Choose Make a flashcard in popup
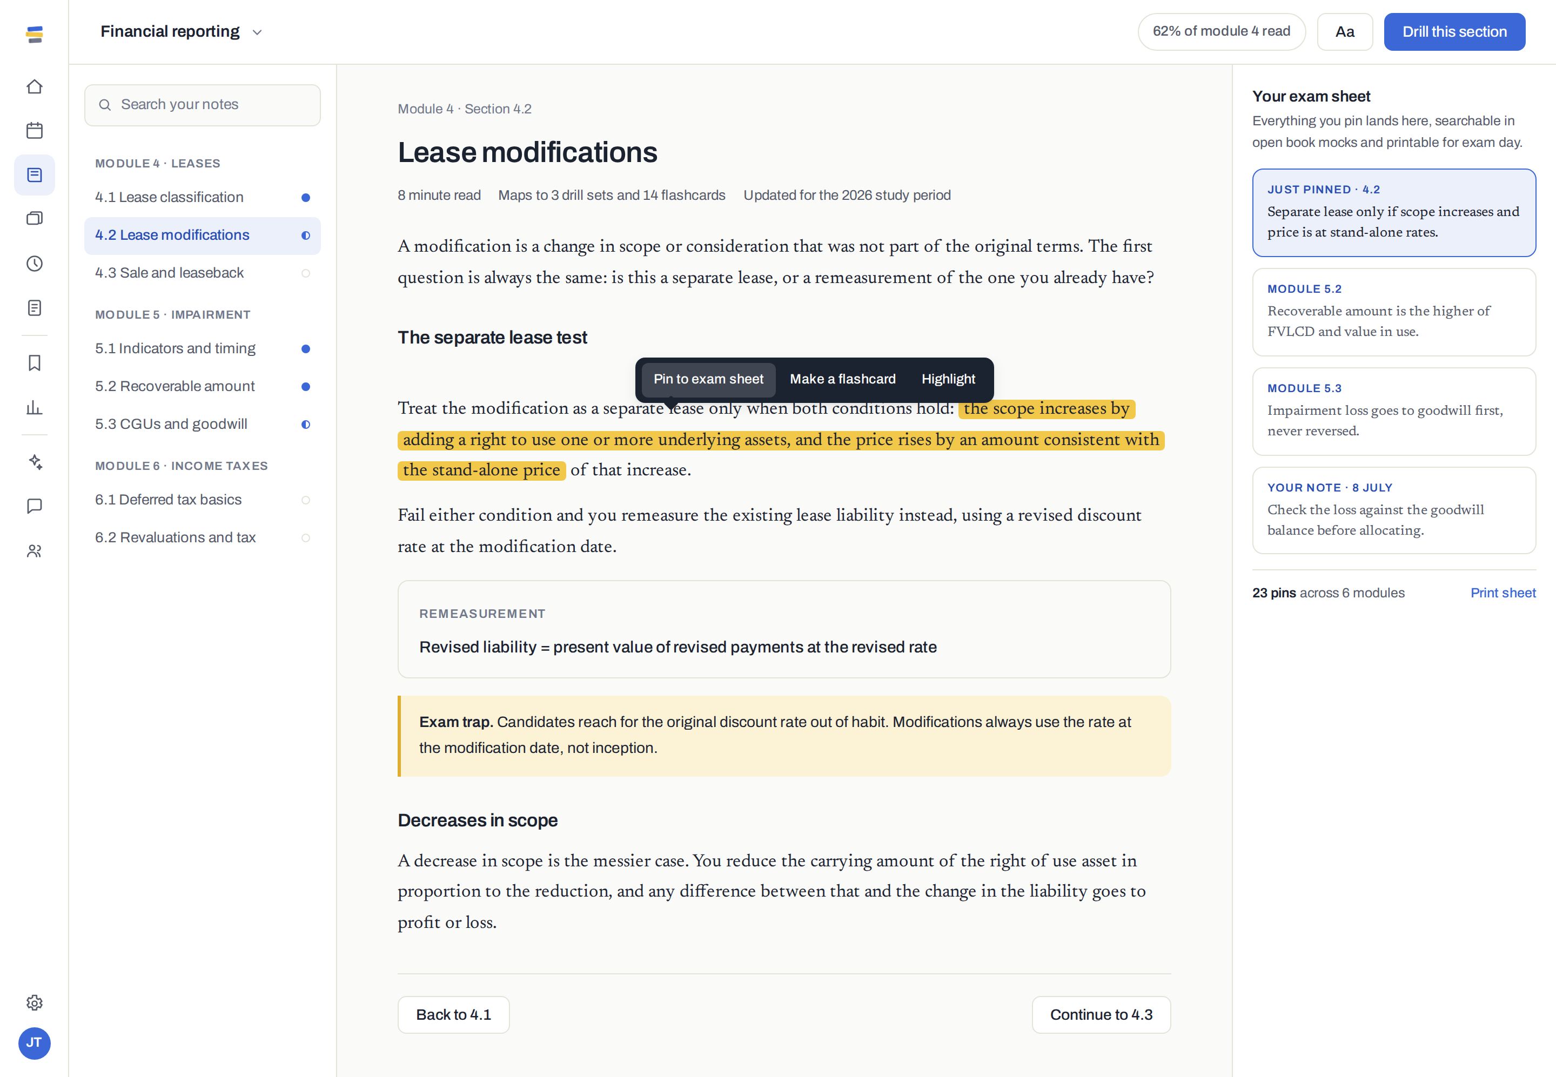Screen dimensions: 1556x1077 coord(842,379)
